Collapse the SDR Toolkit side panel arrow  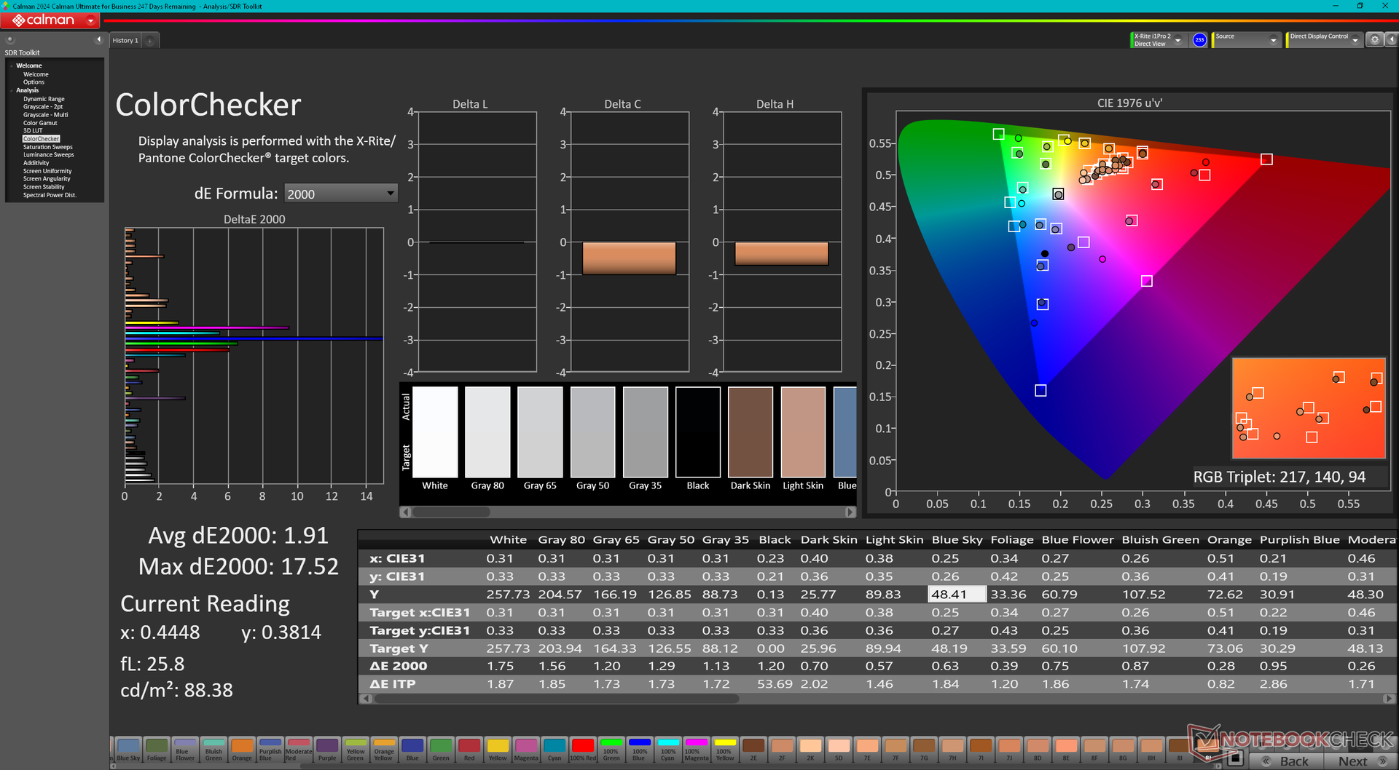pos(98,39)
